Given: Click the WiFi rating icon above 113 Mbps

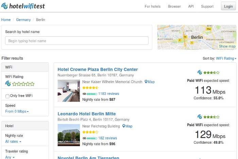Looking at the screenshot, I should point(200,73).
